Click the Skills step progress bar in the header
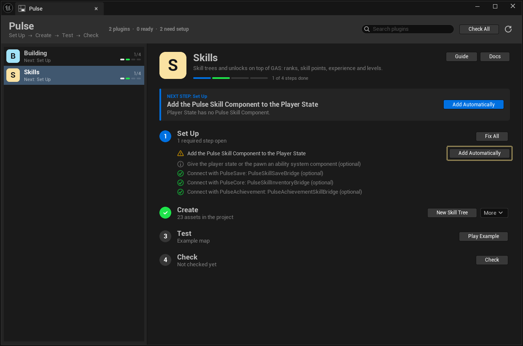 point(230,78)
